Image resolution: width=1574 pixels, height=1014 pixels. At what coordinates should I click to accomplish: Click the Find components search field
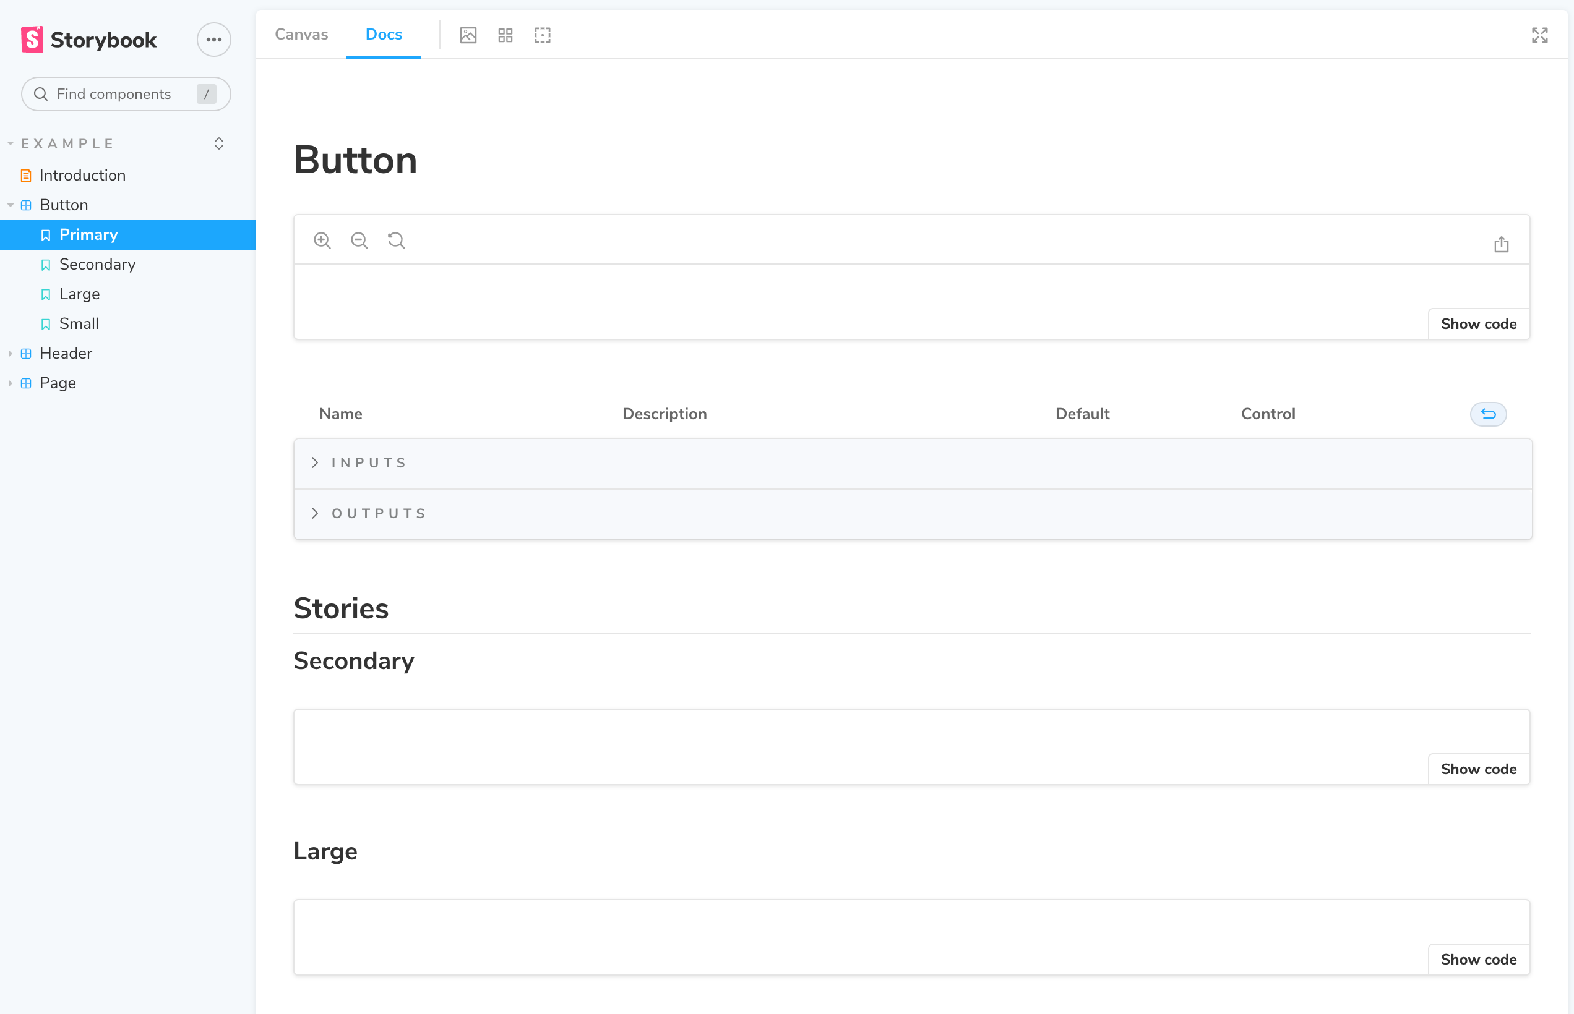click(119, 93)
